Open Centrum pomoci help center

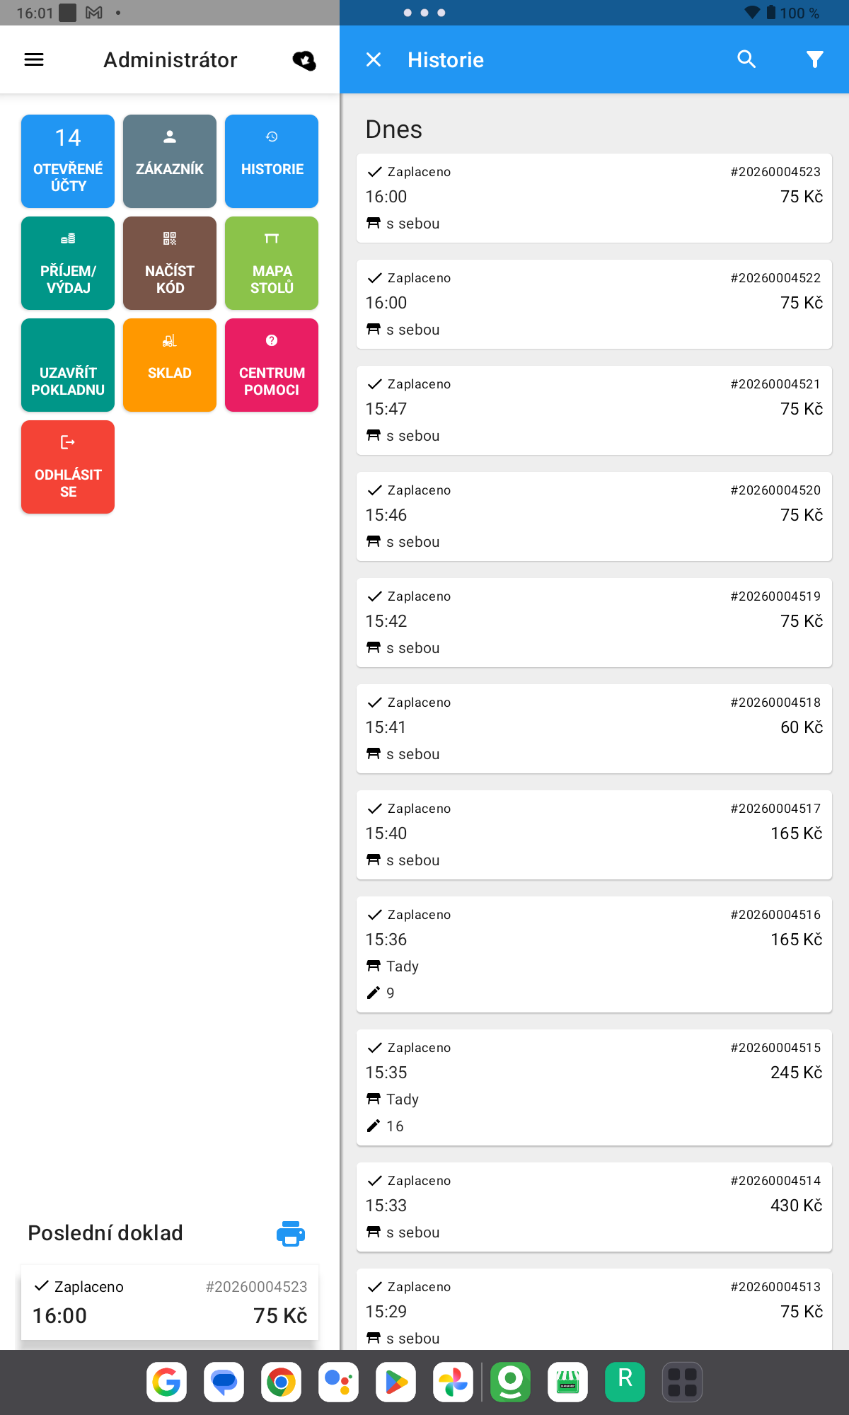271,364
